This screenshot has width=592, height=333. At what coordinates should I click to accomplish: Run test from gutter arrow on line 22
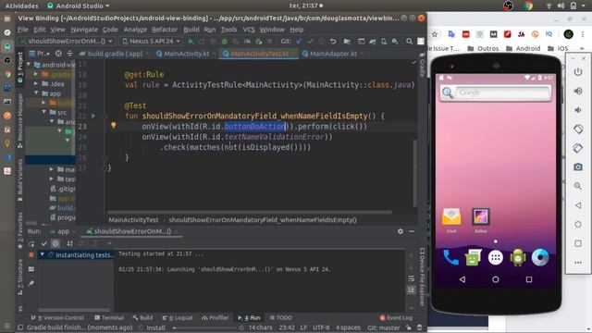[x=93, y=116]
